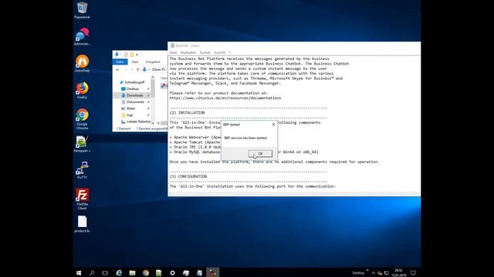Image resolution: width=494 pixels, height=277 pixels.
Task: Open the Windows Start menu
Action: [79, 272]
